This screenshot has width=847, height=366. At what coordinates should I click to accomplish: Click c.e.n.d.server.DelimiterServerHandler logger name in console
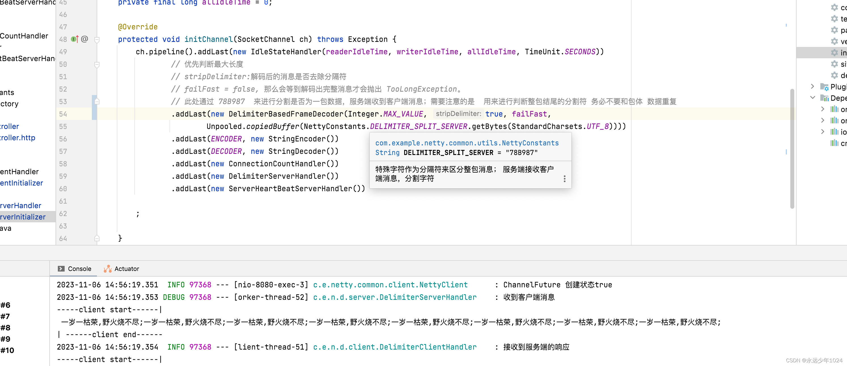(x=395, y=297)
